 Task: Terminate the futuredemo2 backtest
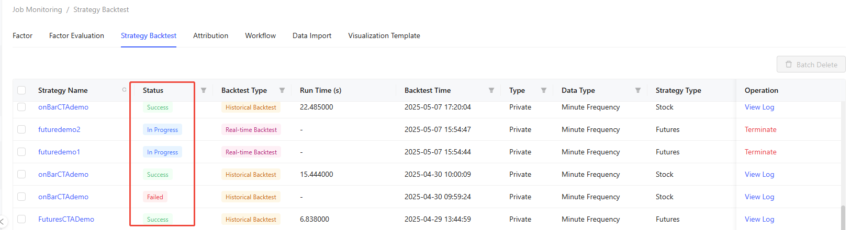tap(760, 129)
